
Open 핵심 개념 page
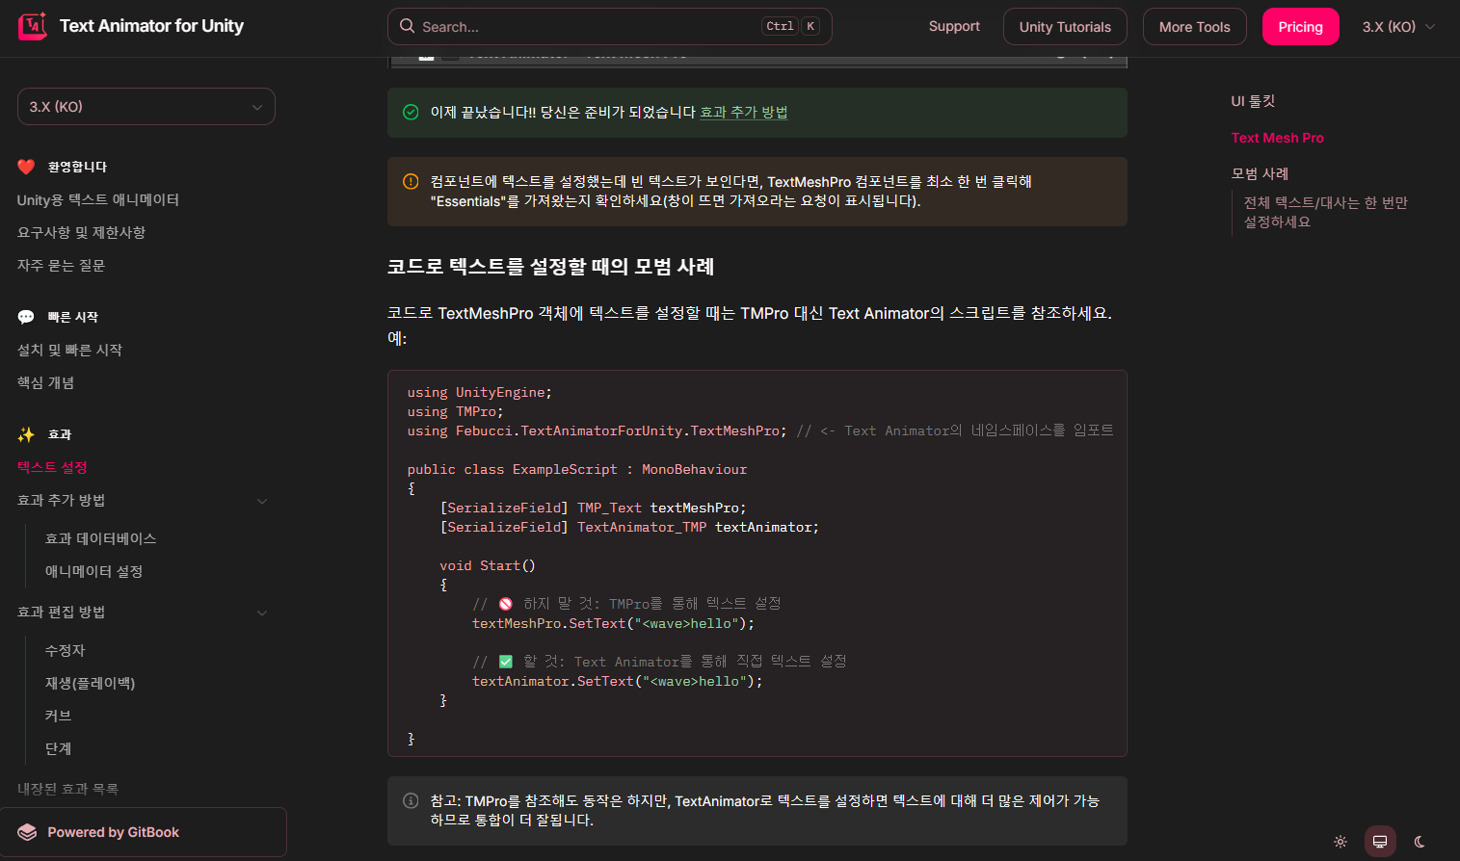pos(46,382)
